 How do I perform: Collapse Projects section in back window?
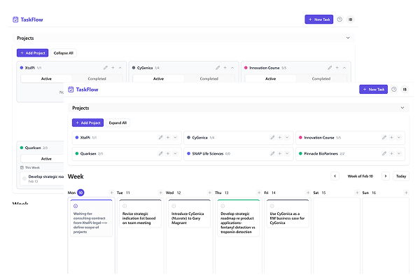tap(348, 38)
